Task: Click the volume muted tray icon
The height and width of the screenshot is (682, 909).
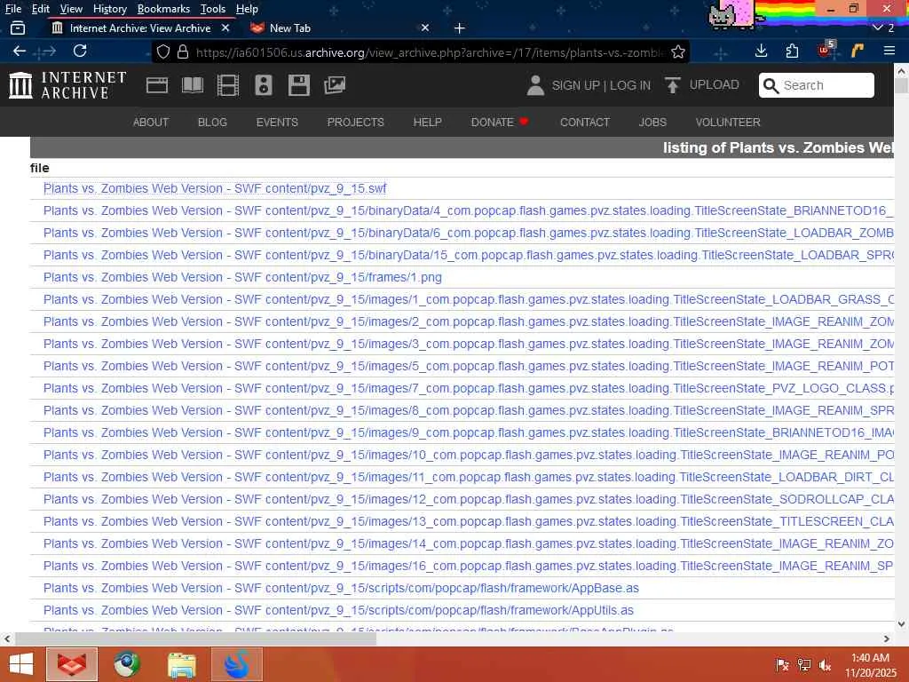Action: point(826,664)
